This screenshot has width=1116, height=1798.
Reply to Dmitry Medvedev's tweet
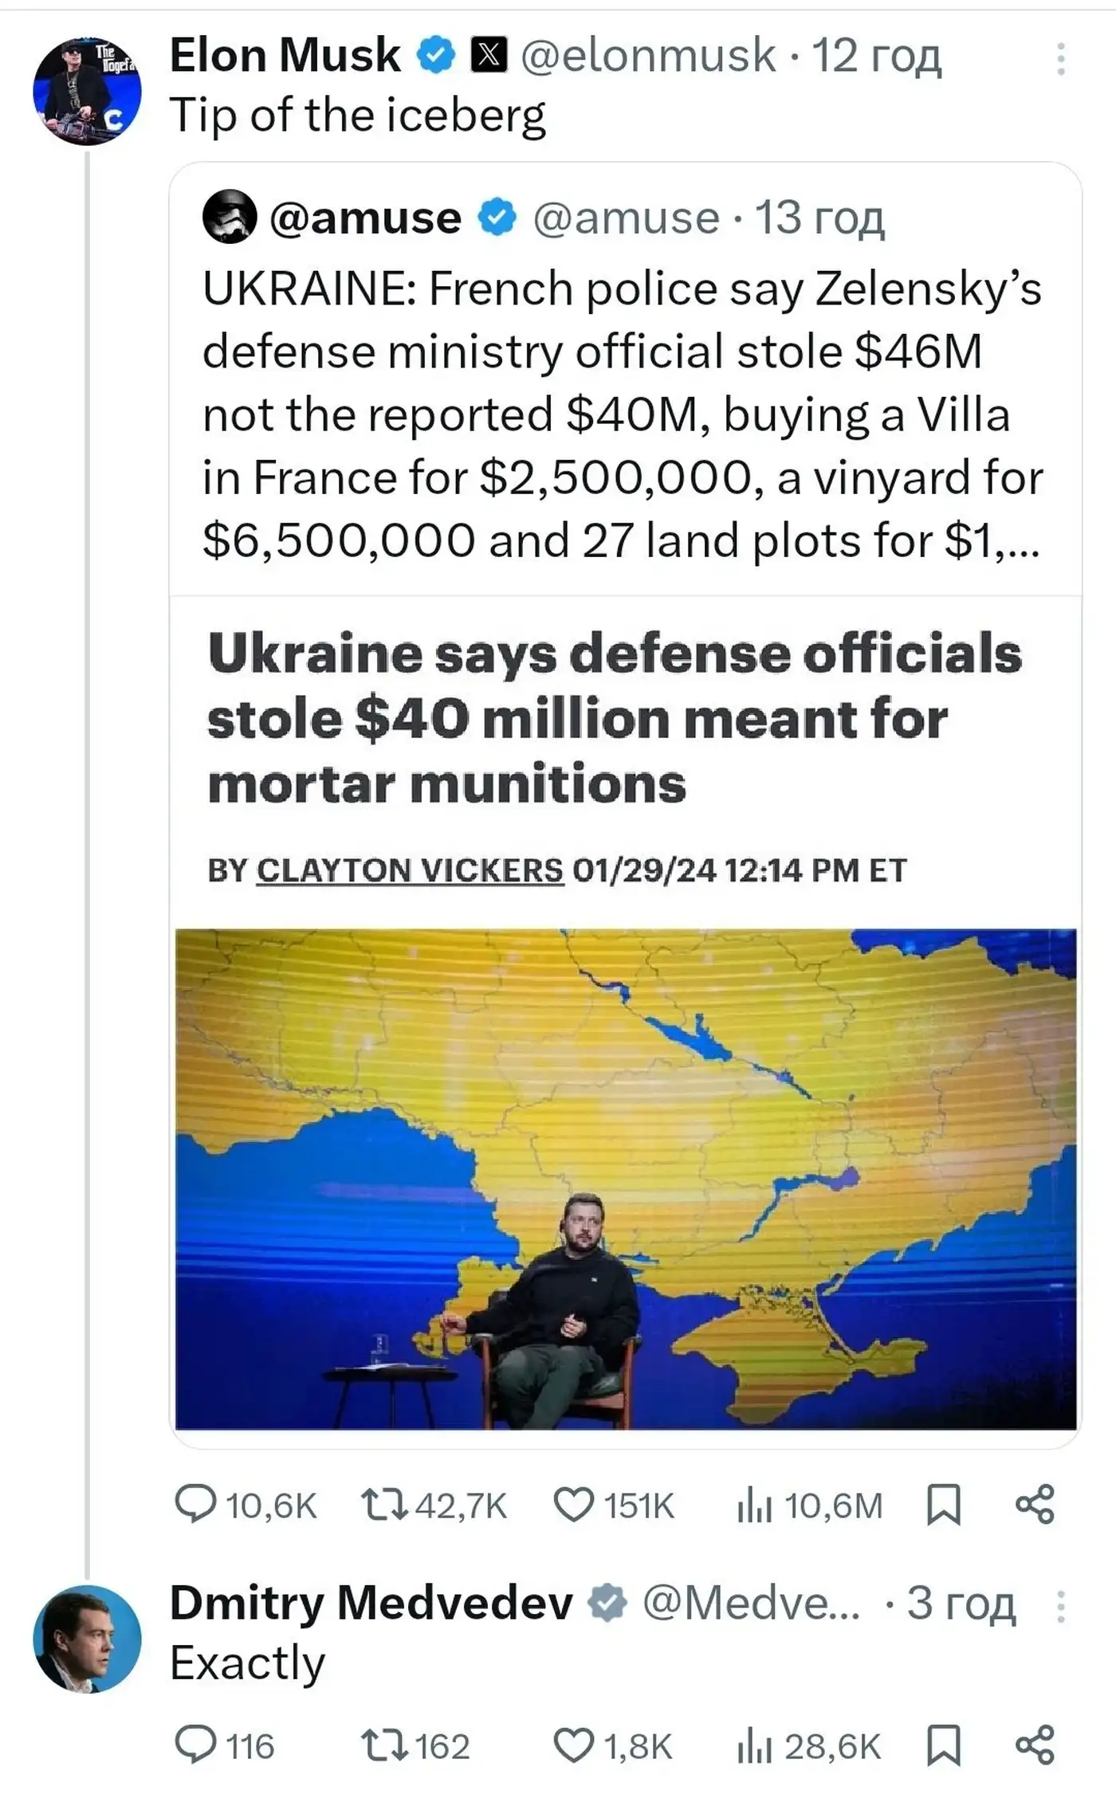pyautogui.click(x=195, y=1745)
